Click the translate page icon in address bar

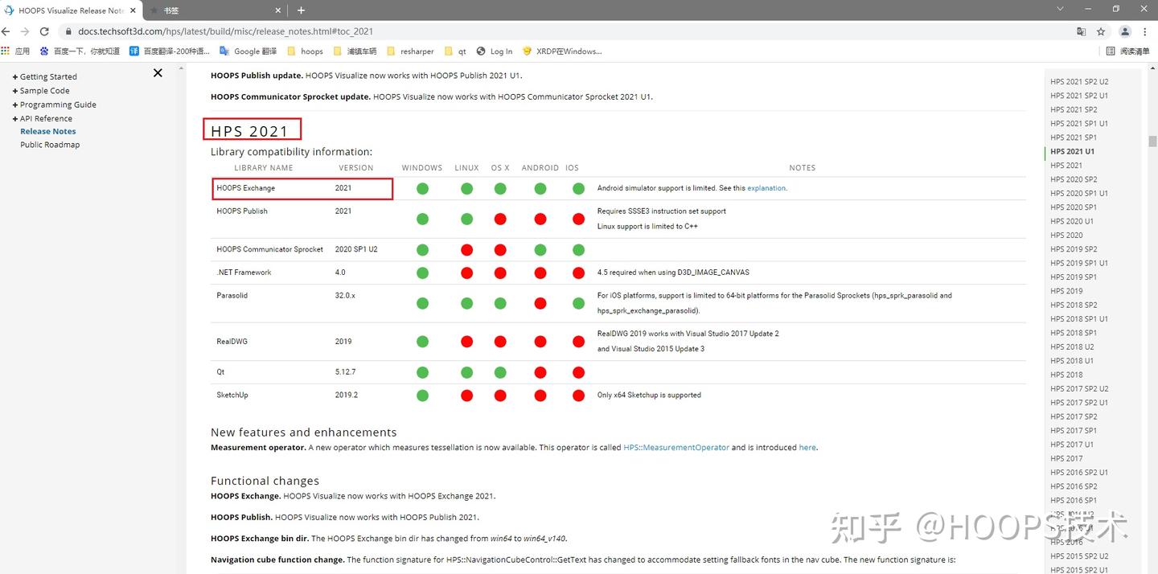coord(1082,31)
